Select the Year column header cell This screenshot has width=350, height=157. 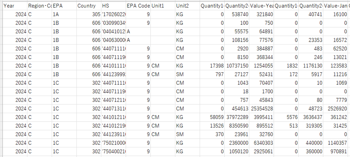(14, 6)
